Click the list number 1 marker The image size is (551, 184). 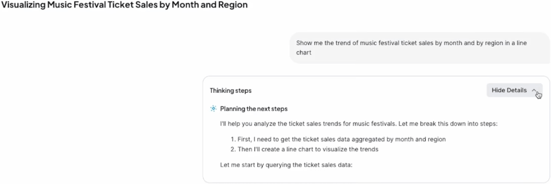pyautogui.click(x=233, y=139)
